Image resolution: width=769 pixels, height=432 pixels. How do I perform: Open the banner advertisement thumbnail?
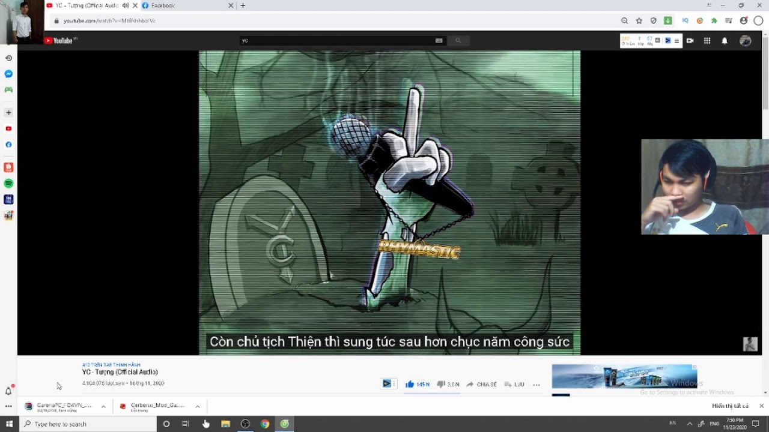click(x=624, y=376)
